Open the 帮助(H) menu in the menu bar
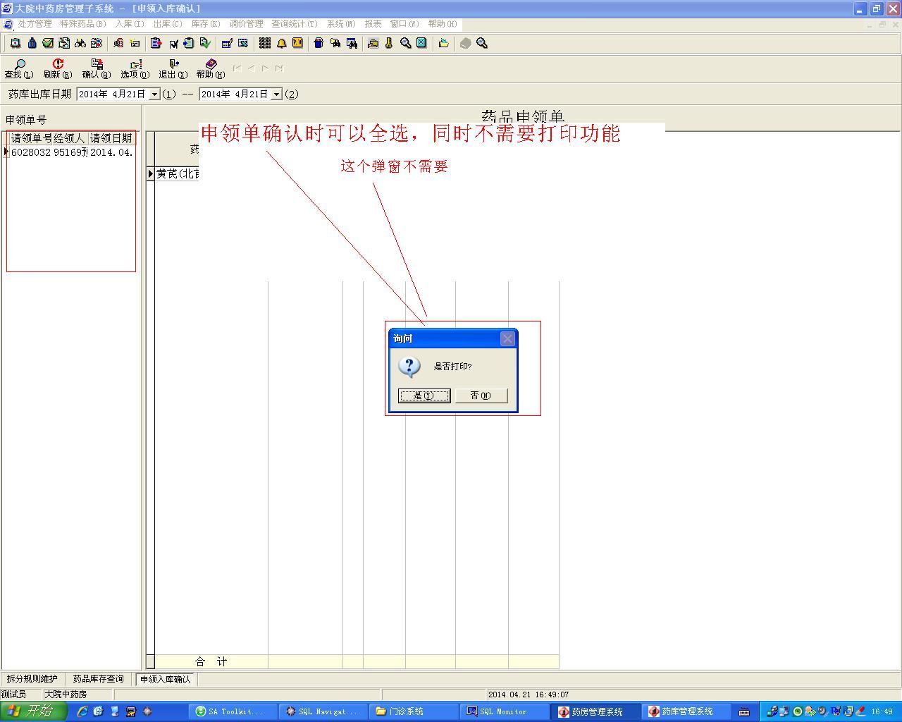Screen dimensions: 902x722 [443, 24]
